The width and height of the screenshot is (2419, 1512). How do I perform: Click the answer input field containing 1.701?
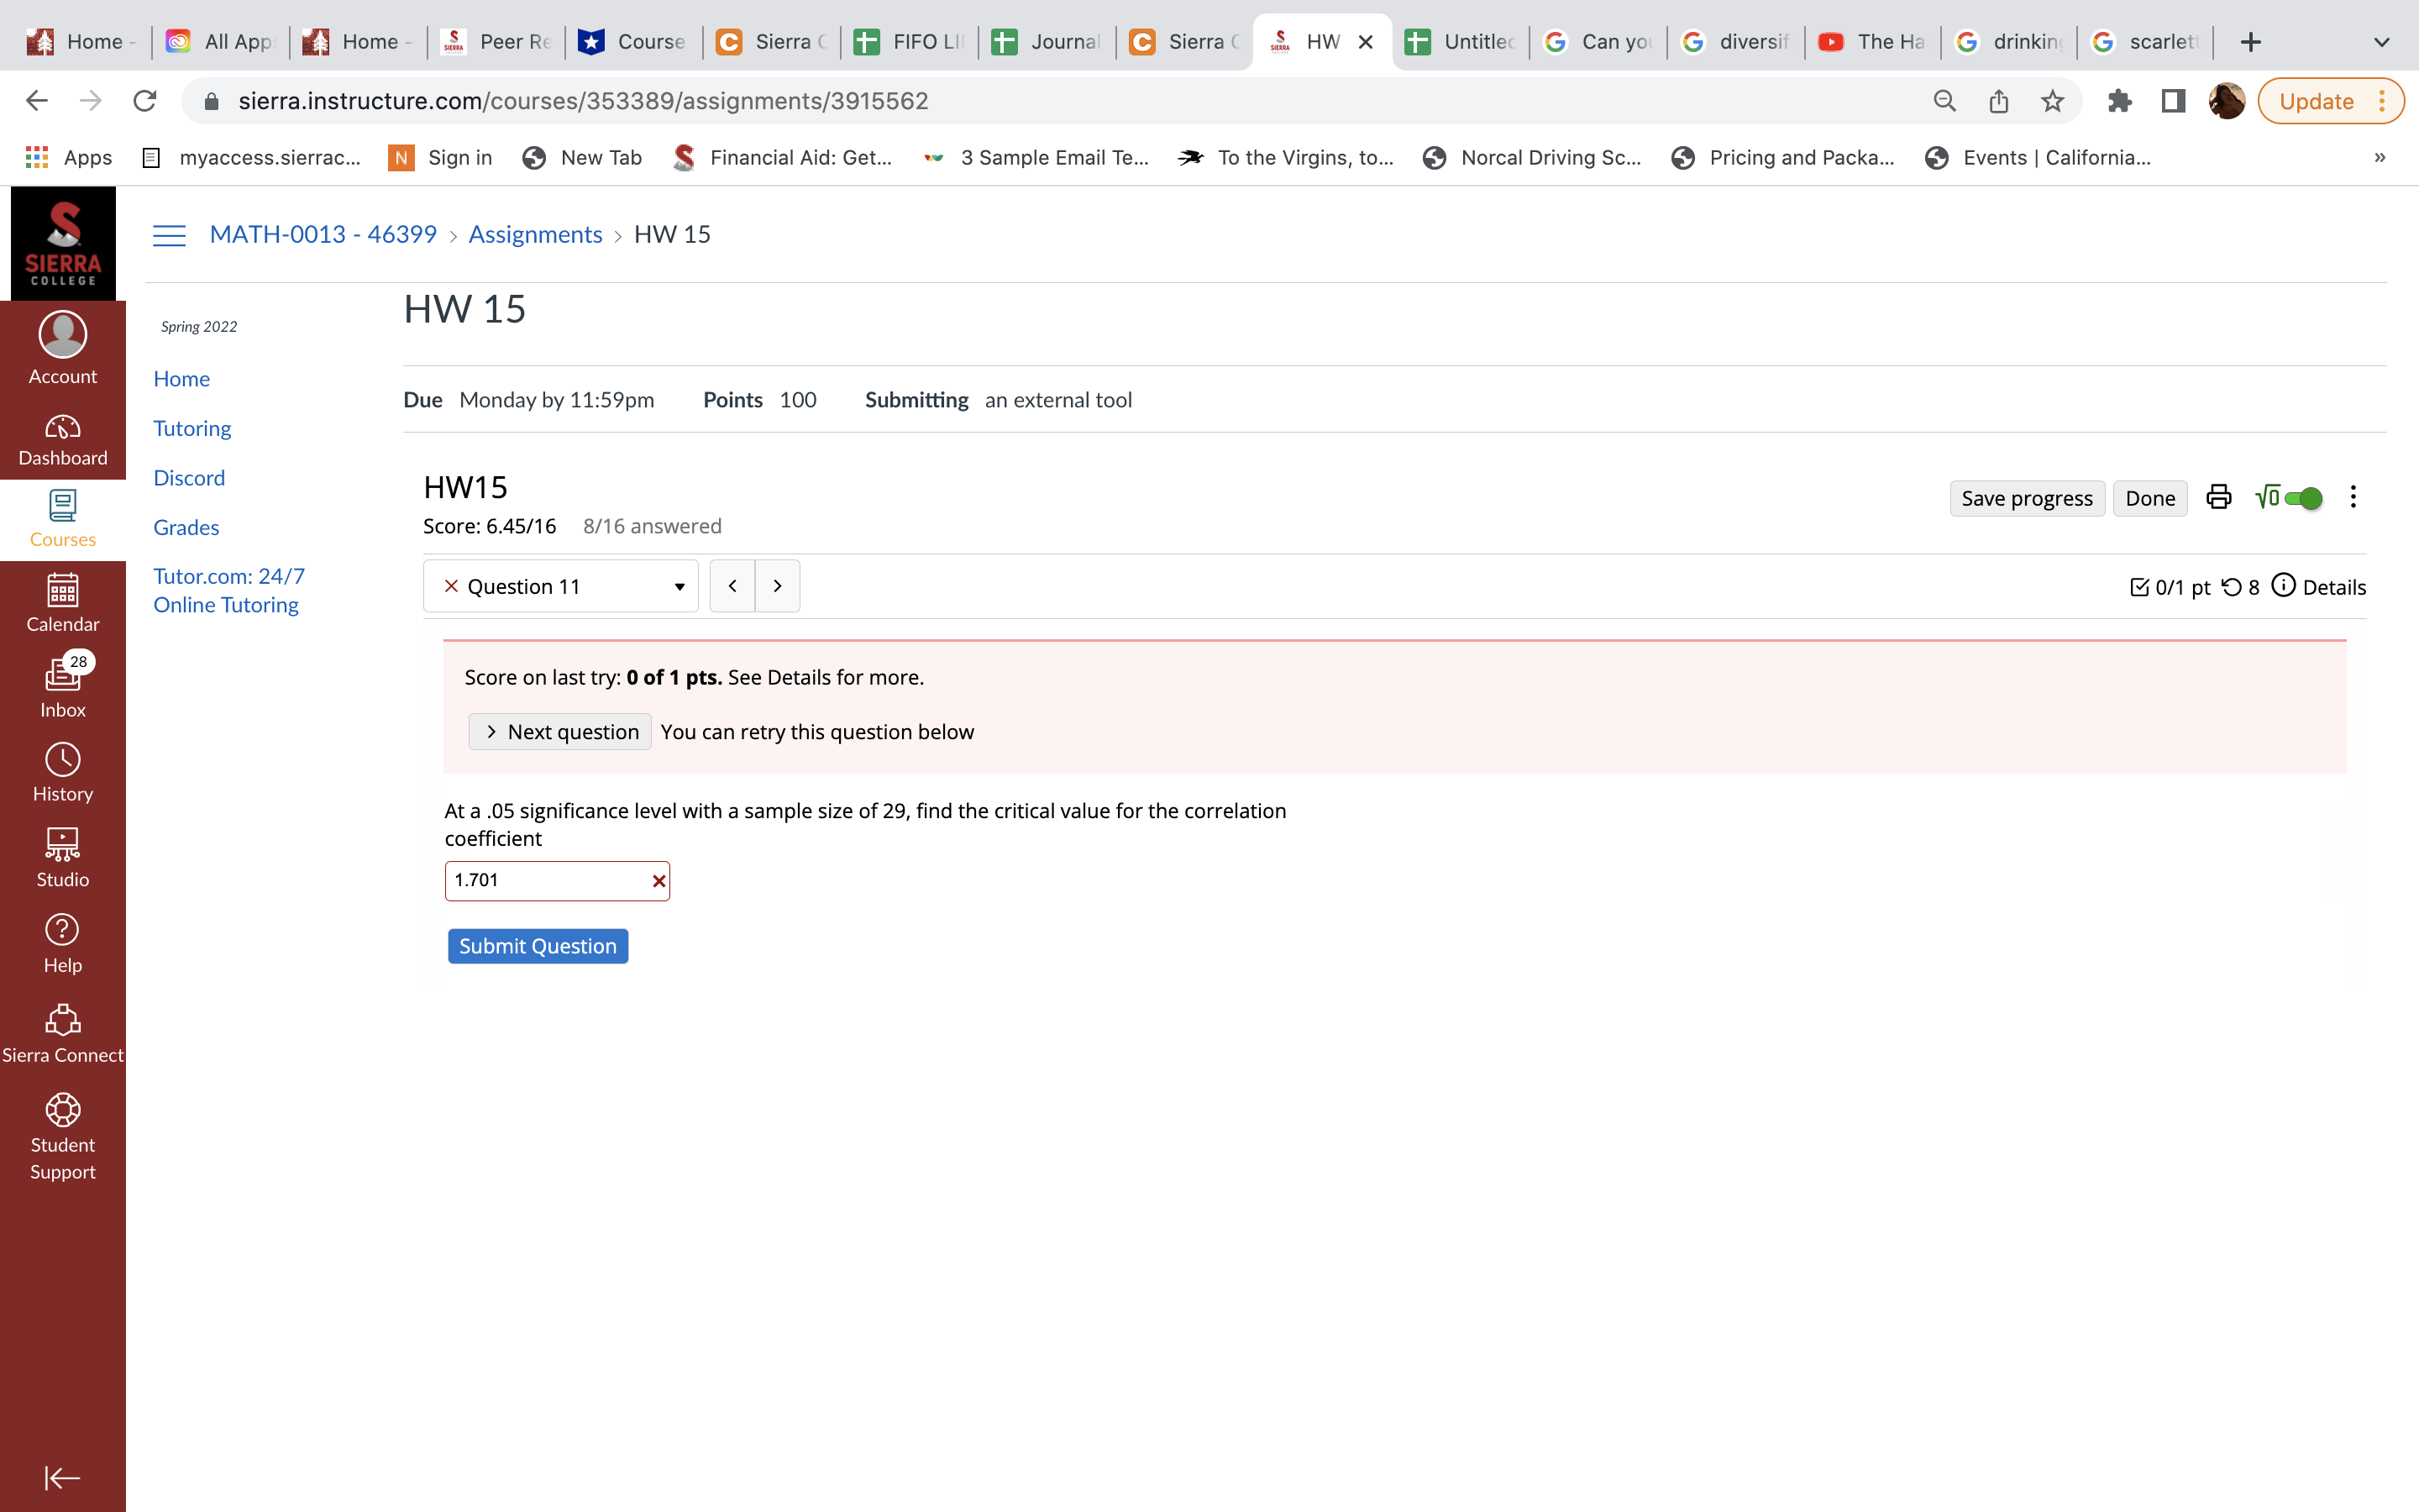545,880
